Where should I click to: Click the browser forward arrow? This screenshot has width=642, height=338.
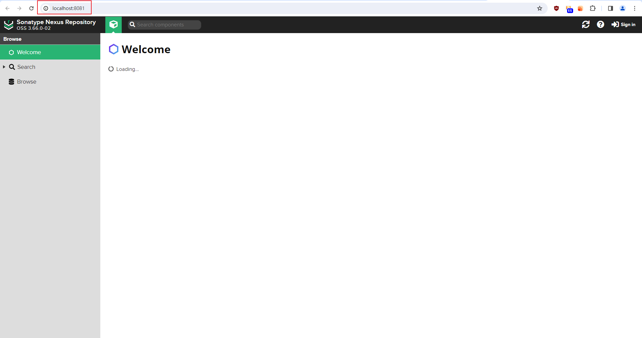[x=19, y=8]
